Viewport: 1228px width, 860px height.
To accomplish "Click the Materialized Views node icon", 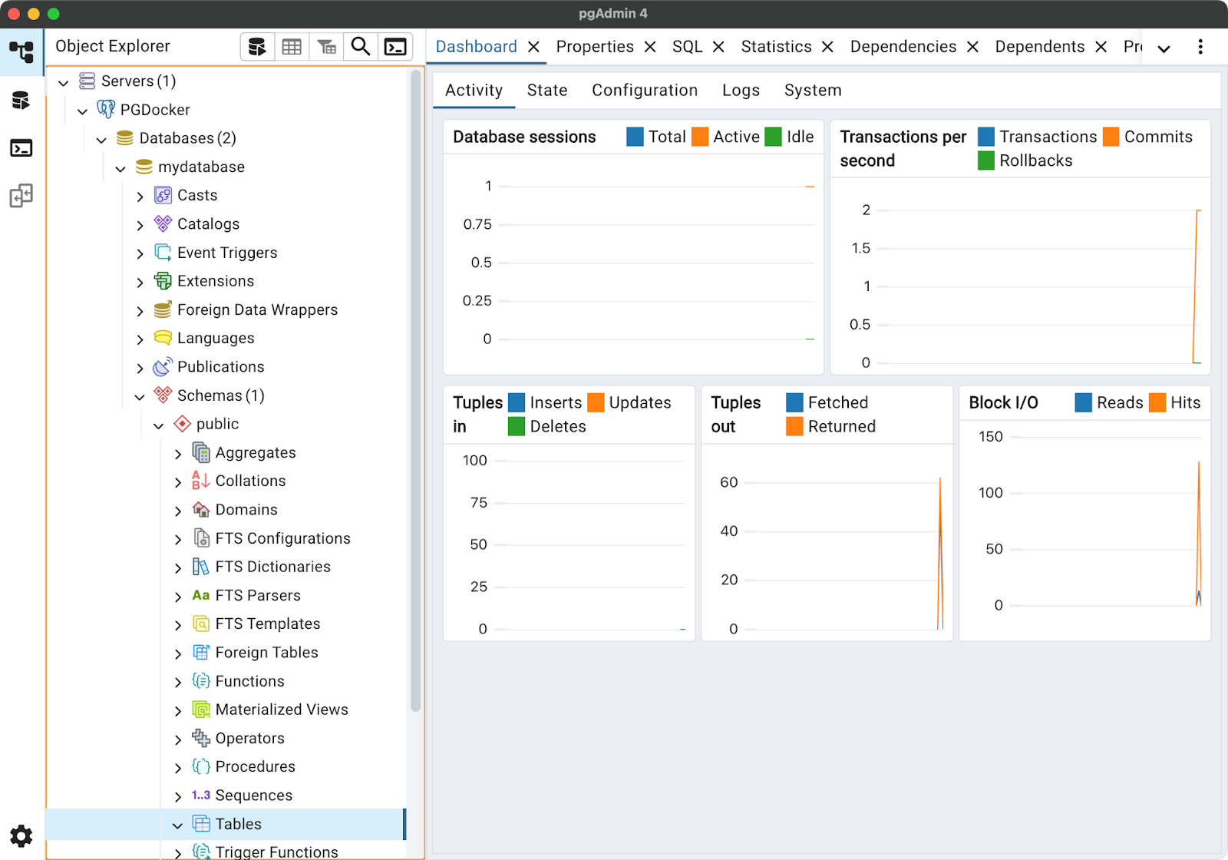I will (x=201, y=709).
